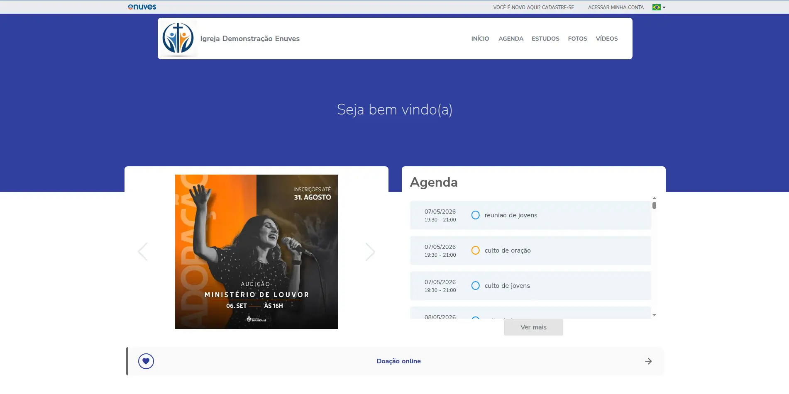Open the Brazil flag language dropdown
The image size is (789, 394).
659,7
